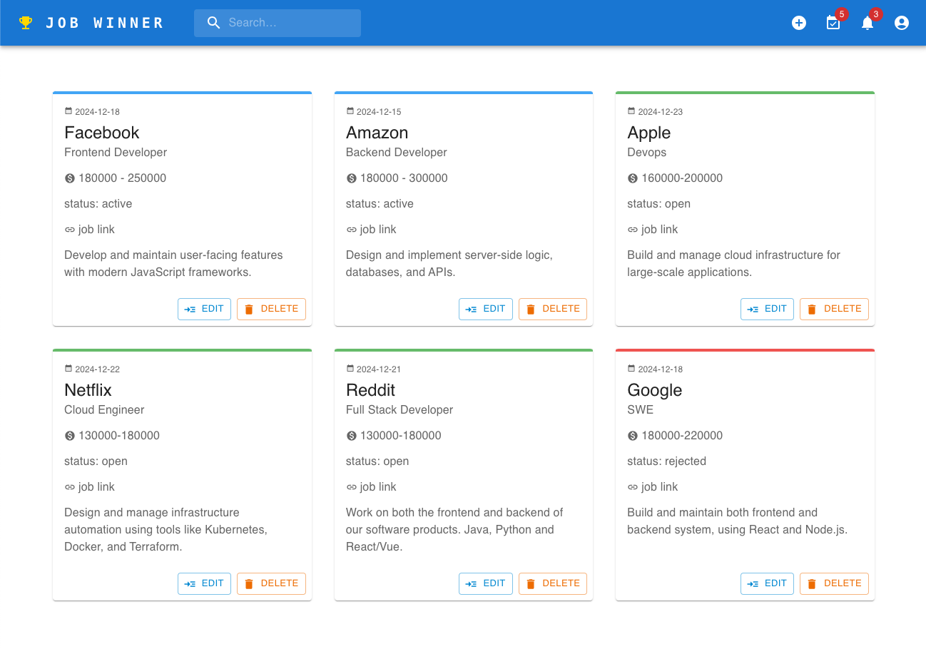Click the Facebook company title
The image size is (926, 649).
pyautogui.click(x=102, y=133)
